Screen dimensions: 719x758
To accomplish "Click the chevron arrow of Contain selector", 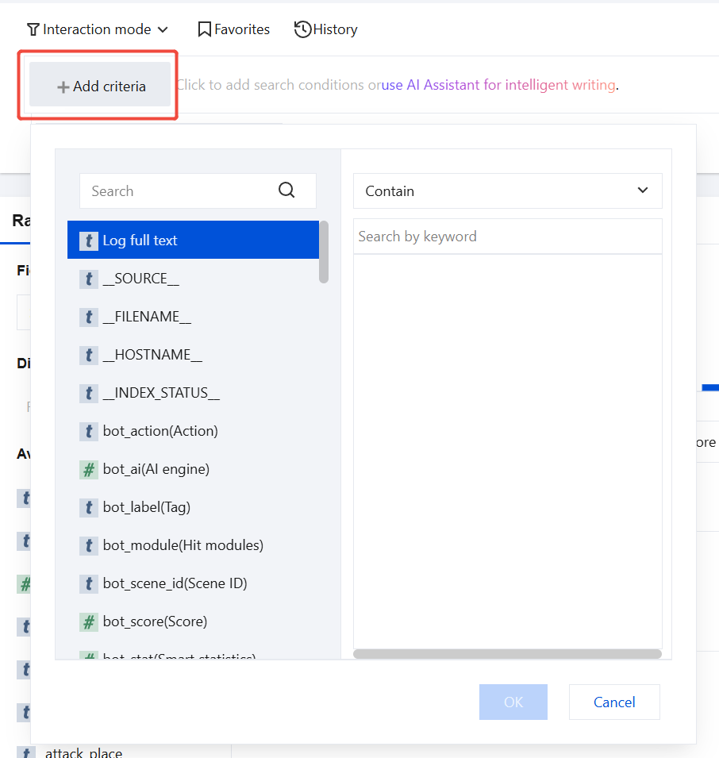I will 642,190.
